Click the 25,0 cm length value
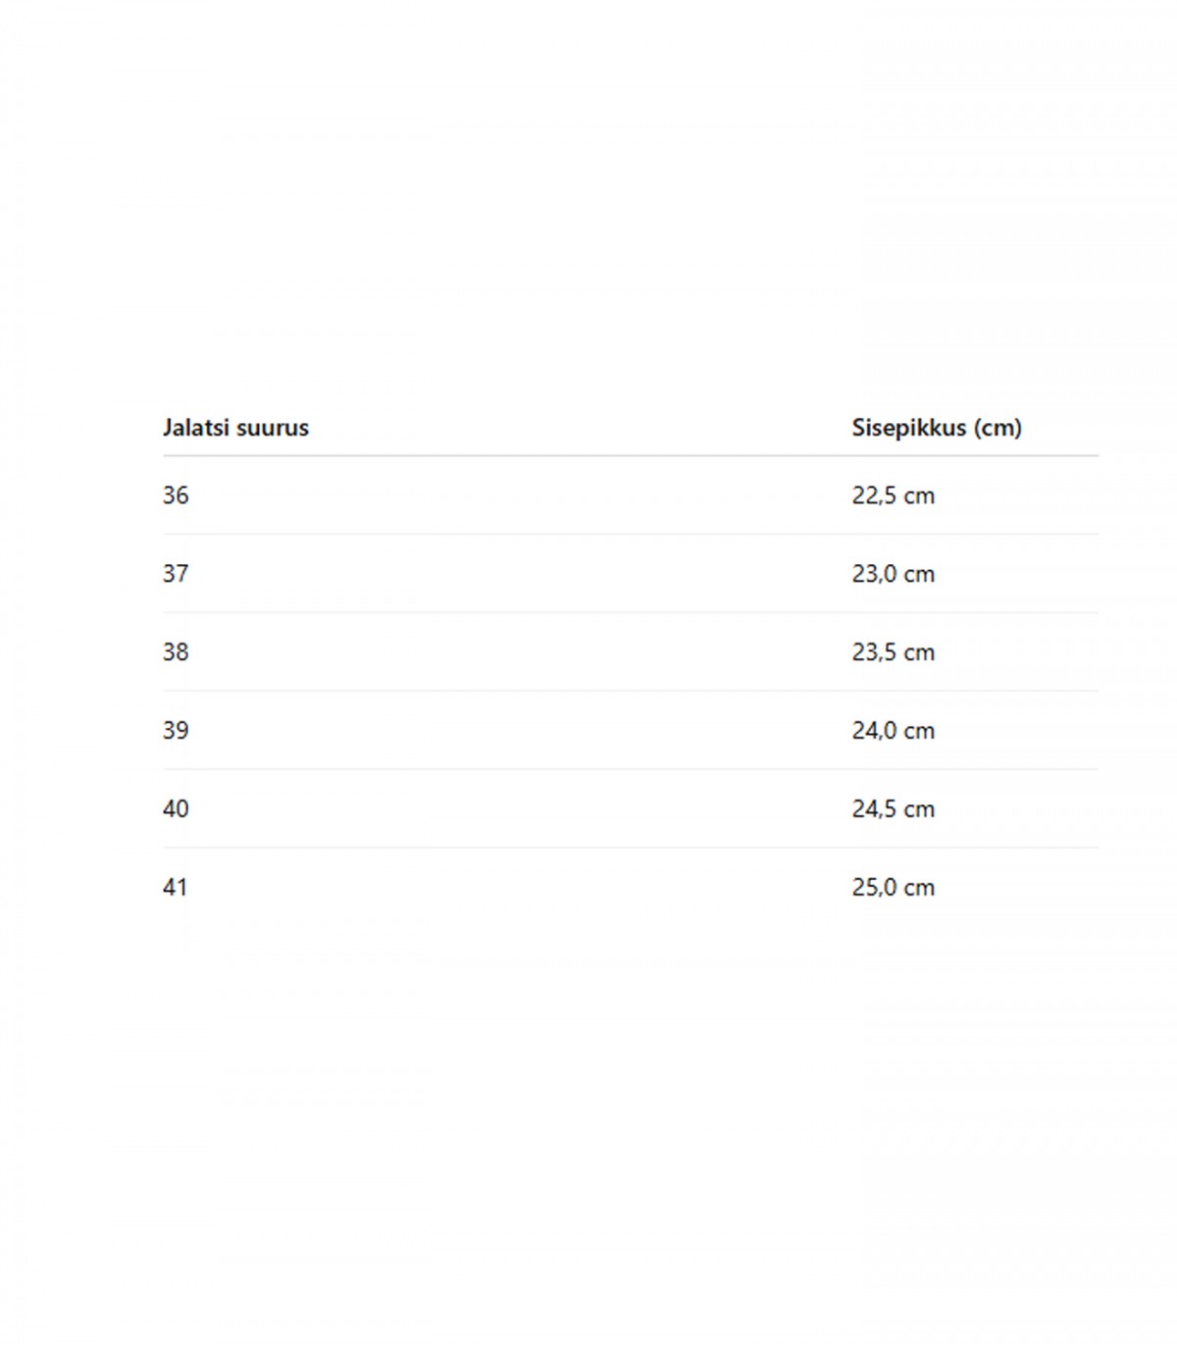 click(x=893, y=888)
